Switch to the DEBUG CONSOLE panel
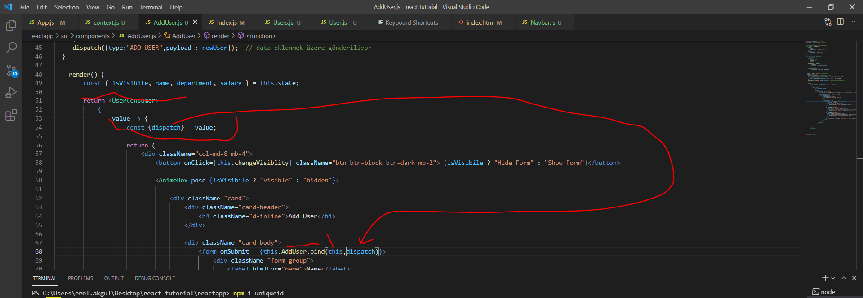Screen dimensions: 863x298 click(155, 278)
